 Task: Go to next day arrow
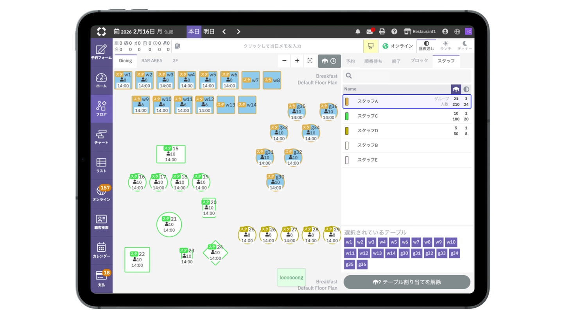point(238,32)
